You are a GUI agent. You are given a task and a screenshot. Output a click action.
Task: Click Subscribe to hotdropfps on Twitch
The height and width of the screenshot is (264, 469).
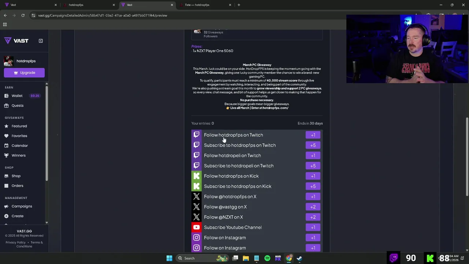(257, 145)
